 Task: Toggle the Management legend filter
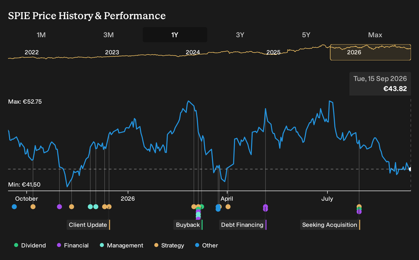(x=122, y=245)
